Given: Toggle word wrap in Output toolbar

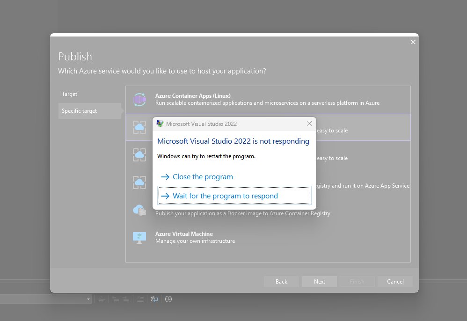Looking at the screenshot, I should tap(154, 299).
